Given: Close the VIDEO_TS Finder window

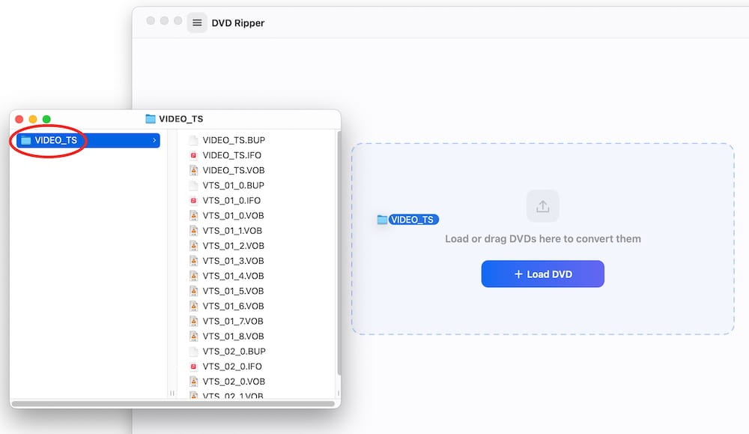Looking at the screenshot, I should [19, 119].
